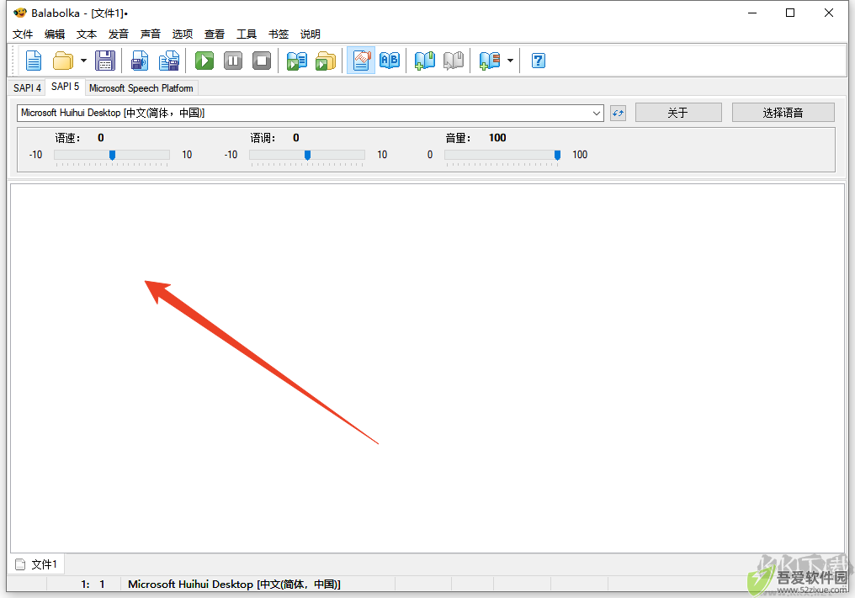Adjust the 语速 speed slider

click(112, 155)
